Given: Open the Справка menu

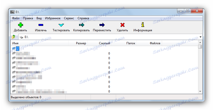Looking at the screenshot, I should [x=83, y=18].
